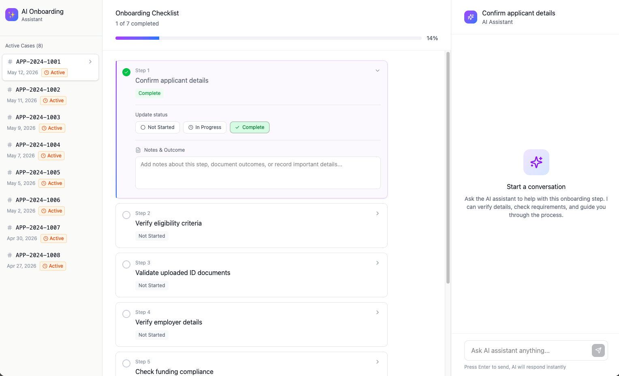Click the green checkmark icon on Step 1
The image size is (619, 376).
tap(126, 72)
